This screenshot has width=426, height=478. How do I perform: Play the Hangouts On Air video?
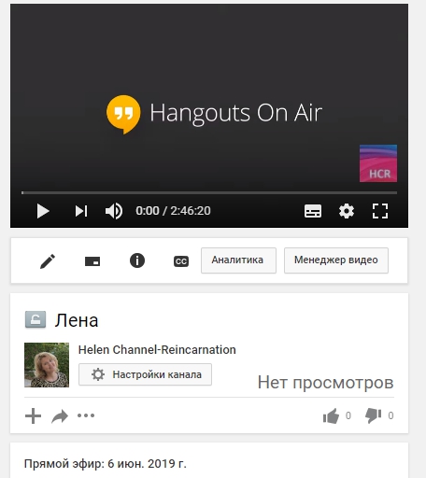coord(43,211)
